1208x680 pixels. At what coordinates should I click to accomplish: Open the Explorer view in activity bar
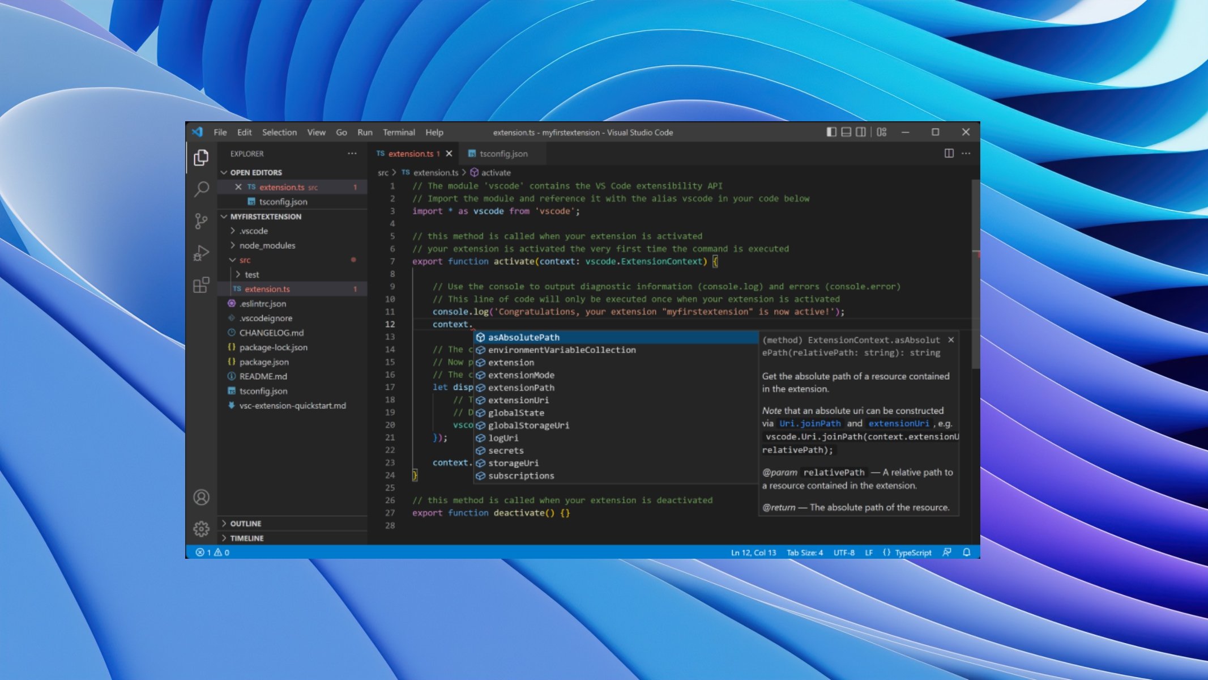pyautogui.click(x=201, y=158)
